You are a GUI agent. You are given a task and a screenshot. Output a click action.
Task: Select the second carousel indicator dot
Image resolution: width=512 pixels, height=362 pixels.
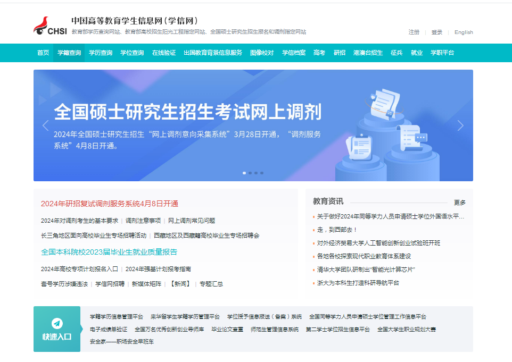tap(250, 173)
